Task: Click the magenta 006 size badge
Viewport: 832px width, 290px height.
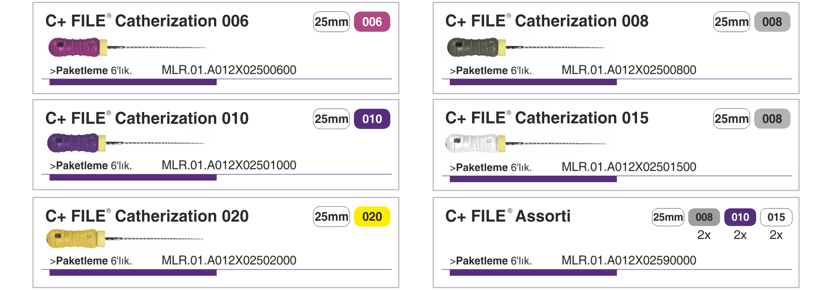Action: [x=372, y=22]
